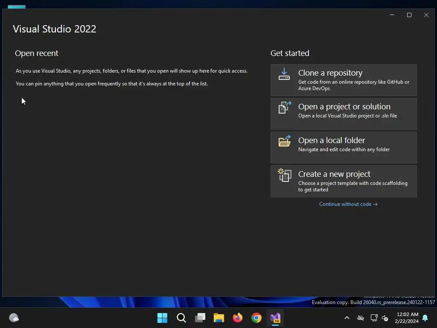This screenshot has height=328, width=437.
Task: Open the weather widget on the taskbar
Action: coord(14,318)
